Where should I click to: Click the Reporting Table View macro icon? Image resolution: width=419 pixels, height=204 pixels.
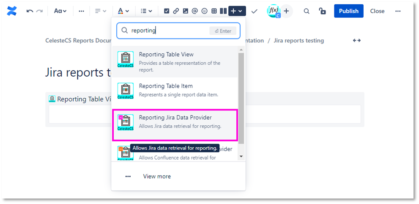coord(125,59)
